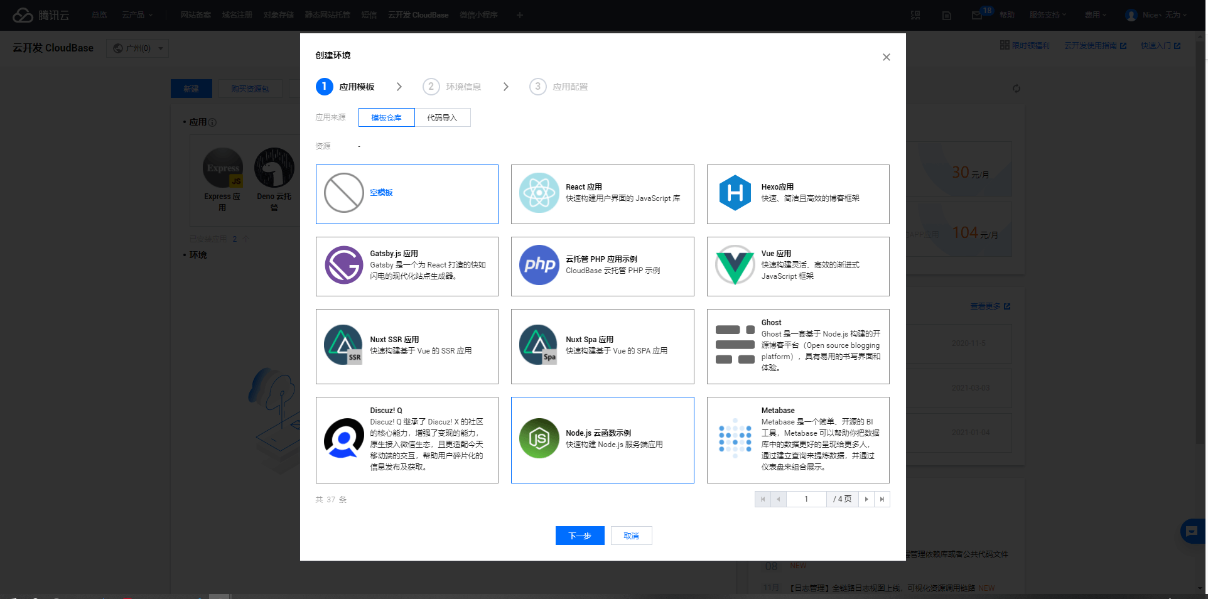Open 帮助 in the top bar

(1007, 15)
